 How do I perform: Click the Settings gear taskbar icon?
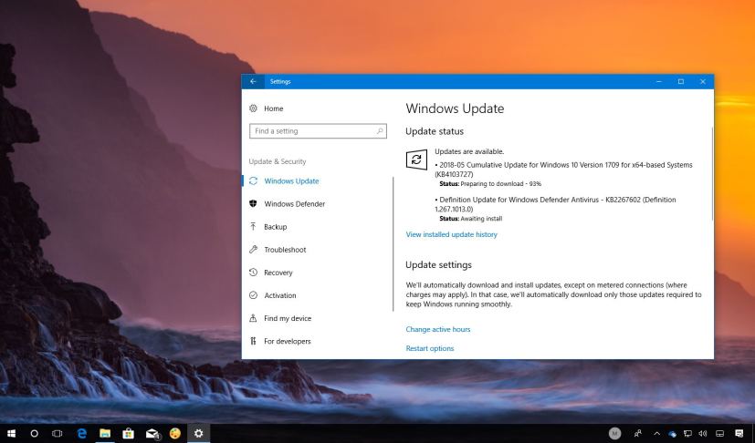198,433
